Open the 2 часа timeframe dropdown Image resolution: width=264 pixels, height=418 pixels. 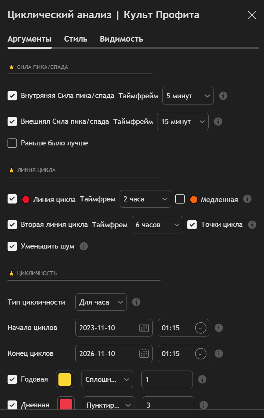tap(145, 199)
